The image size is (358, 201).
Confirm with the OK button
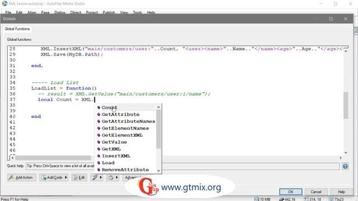coord(290,192)
